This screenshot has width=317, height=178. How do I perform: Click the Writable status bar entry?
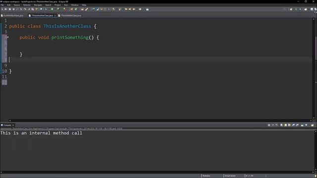(207, 176)
